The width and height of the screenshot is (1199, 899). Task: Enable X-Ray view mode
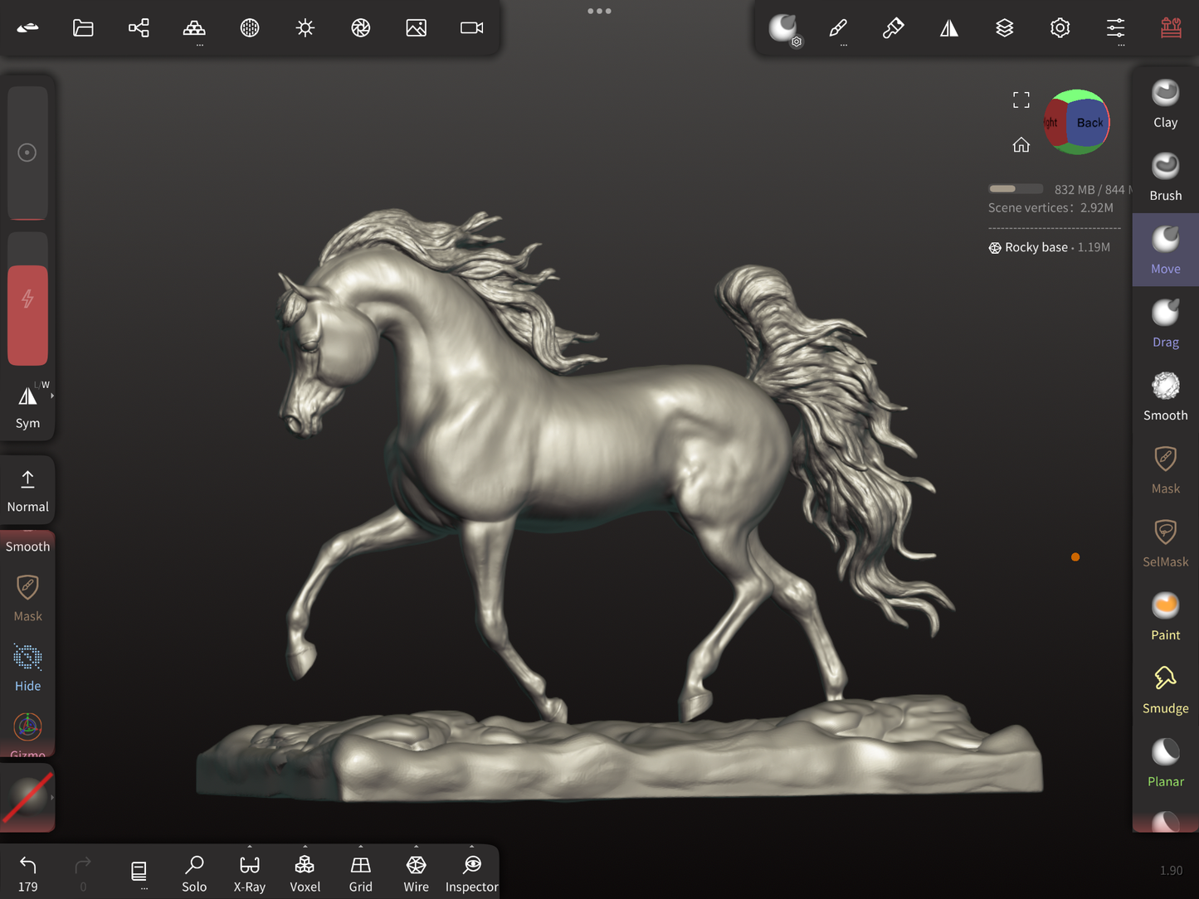[x=249, y=873]
